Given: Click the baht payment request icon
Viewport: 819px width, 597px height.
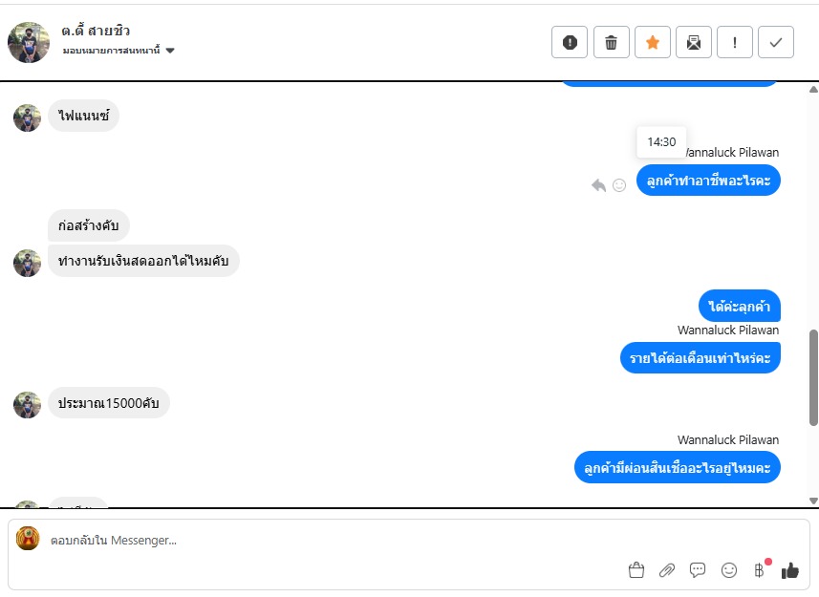Looking at the screenshot, I should [760, 570].
